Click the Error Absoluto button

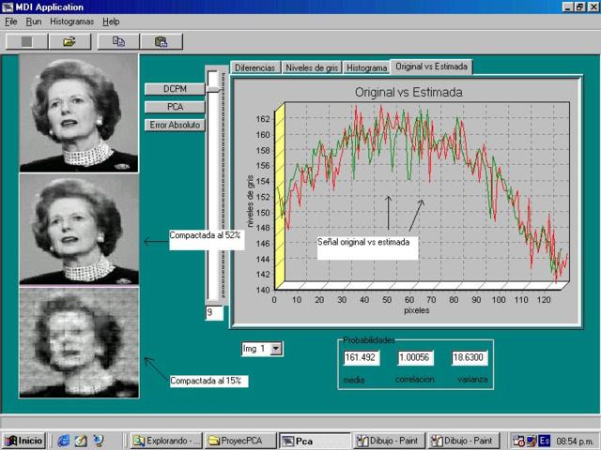coord(175,125)
